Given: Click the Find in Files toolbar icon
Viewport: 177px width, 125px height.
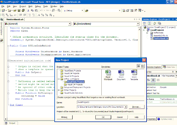Looking at the screenshot, I should point(86,11).
